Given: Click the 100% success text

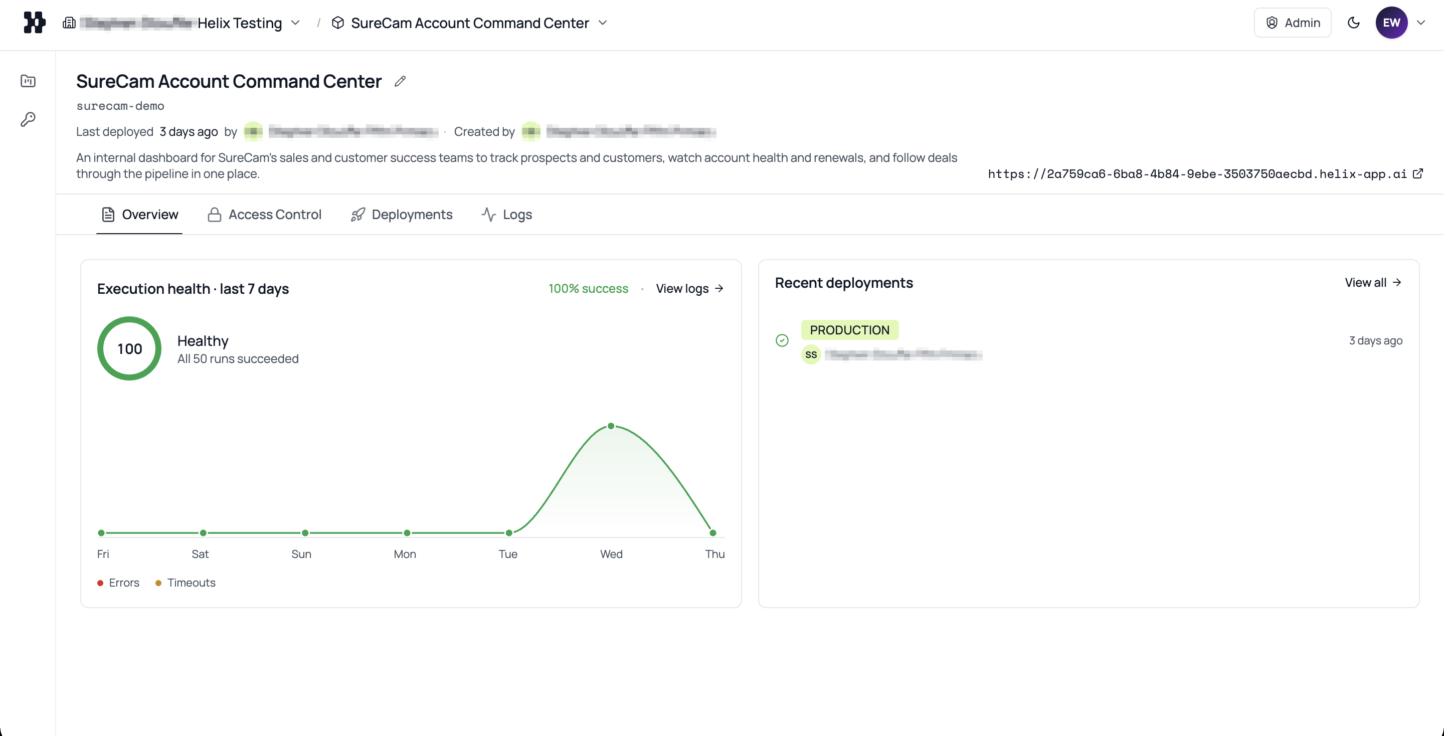Looking at the screenshot, I should pyautogui.click(x=588, y=289).
